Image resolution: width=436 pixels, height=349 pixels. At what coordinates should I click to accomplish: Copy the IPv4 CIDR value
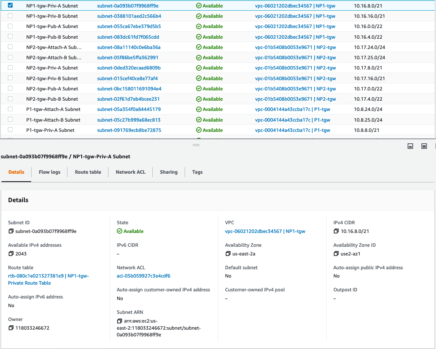(x=336, y=231)
